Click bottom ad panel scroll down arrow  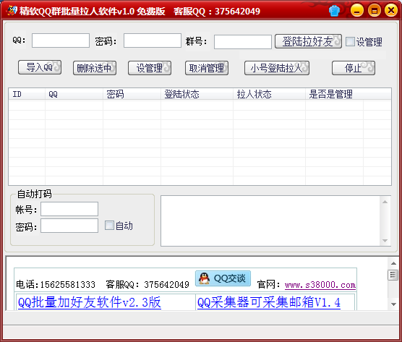393,304
